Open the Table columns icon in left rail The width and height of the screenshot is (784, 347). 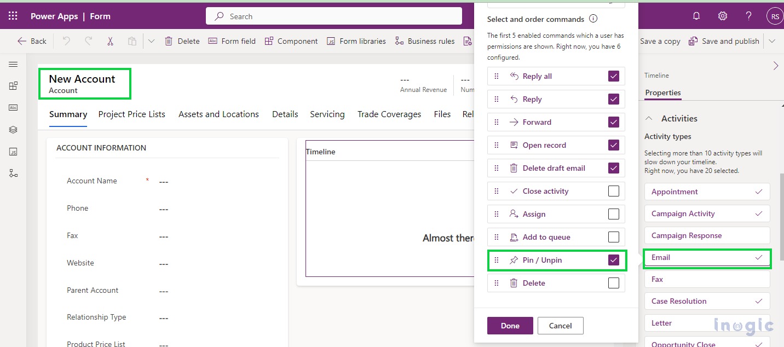pyautogui.click(x=13, y=108)
